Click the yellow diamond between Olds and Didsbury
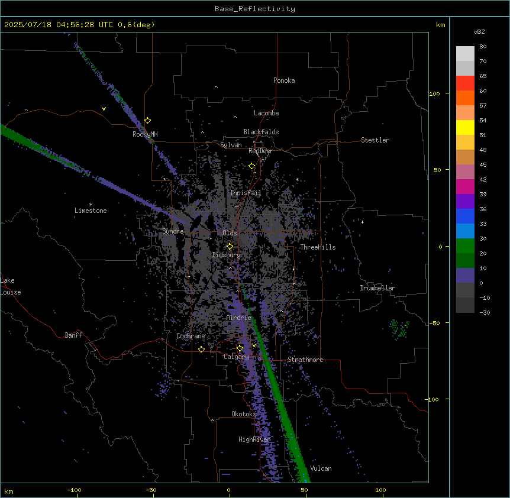 [230, 246]
